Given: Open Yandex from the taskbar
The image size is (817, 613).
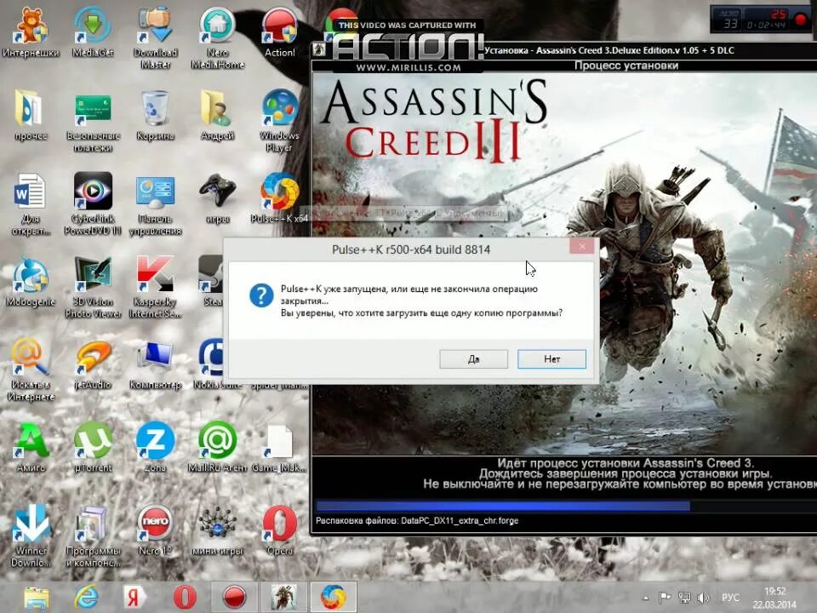Looking at the screenshot, I should coord(134,598).
